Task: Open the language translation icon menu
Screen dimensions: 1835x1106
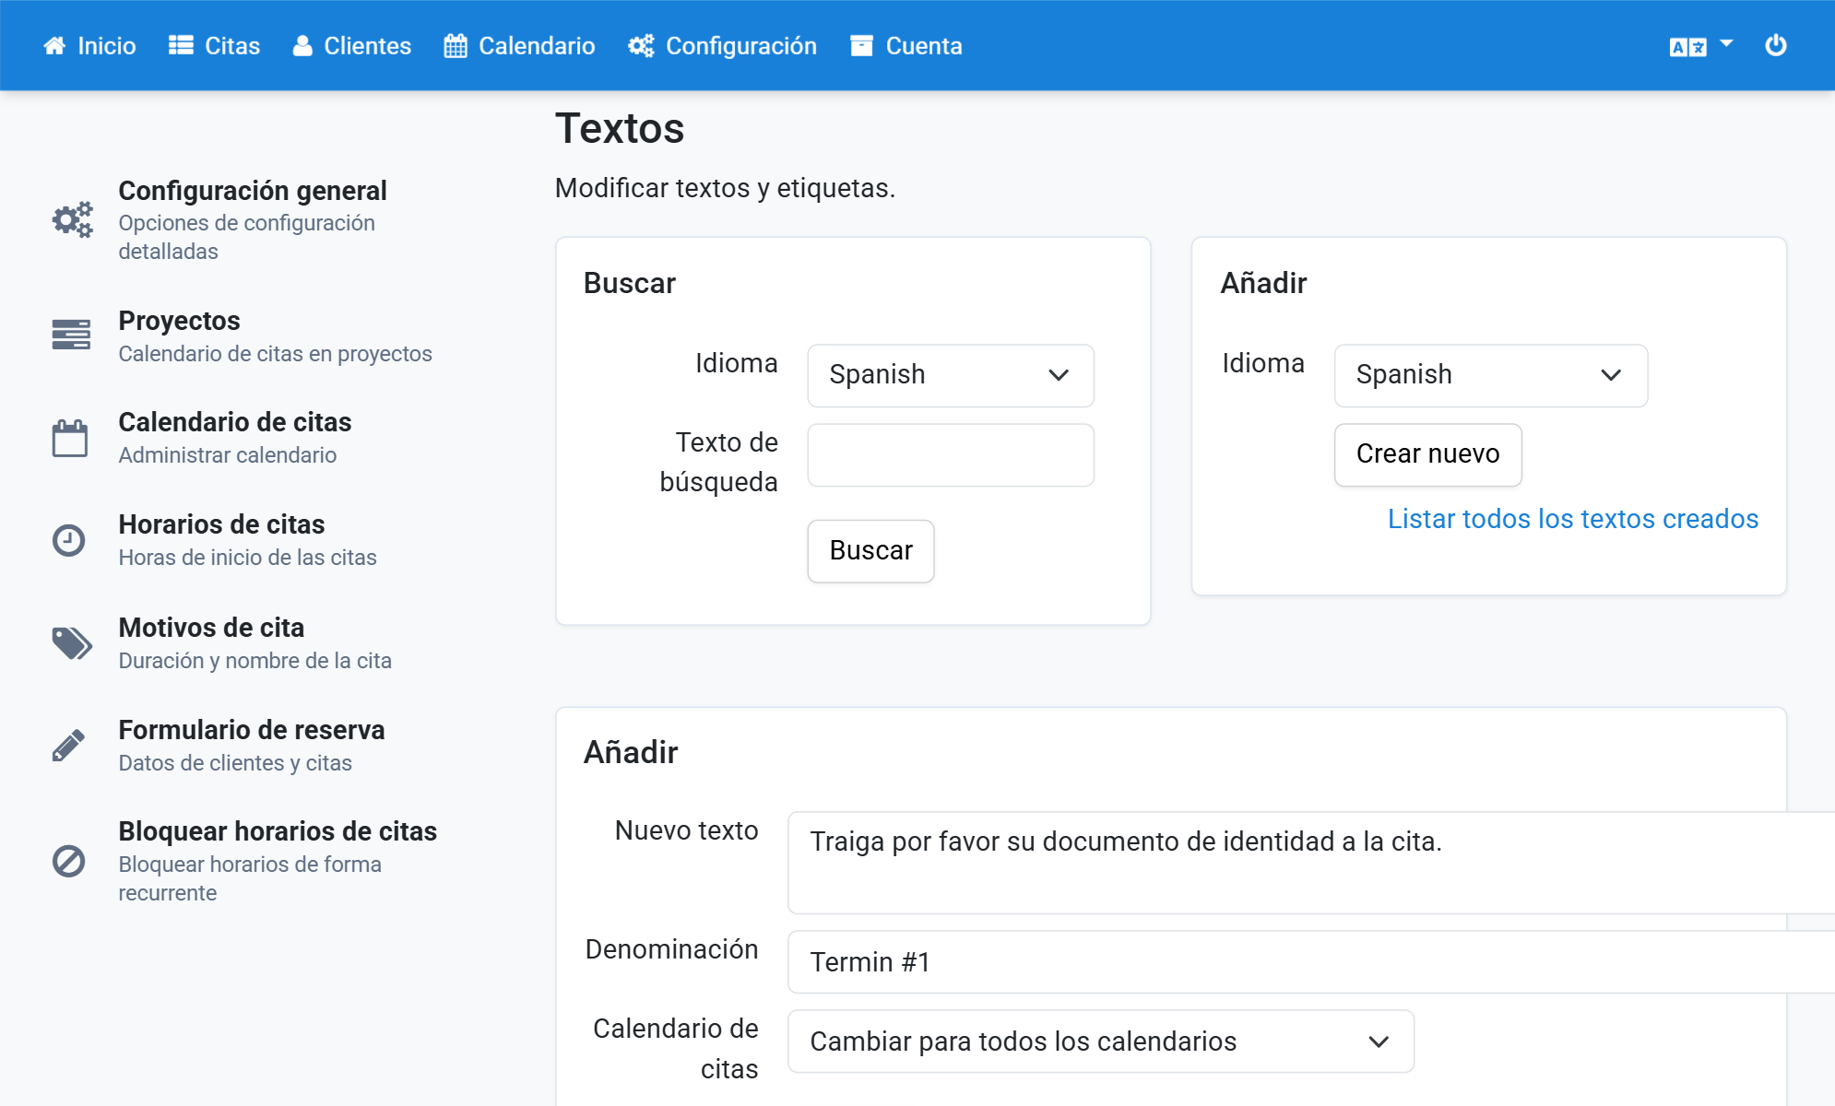Action: [1687, 47]
